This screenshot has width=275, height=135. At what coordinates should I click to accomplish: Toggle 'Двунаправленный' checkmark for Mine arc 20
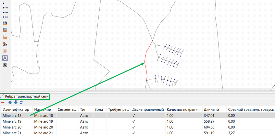tap(134, 127)
